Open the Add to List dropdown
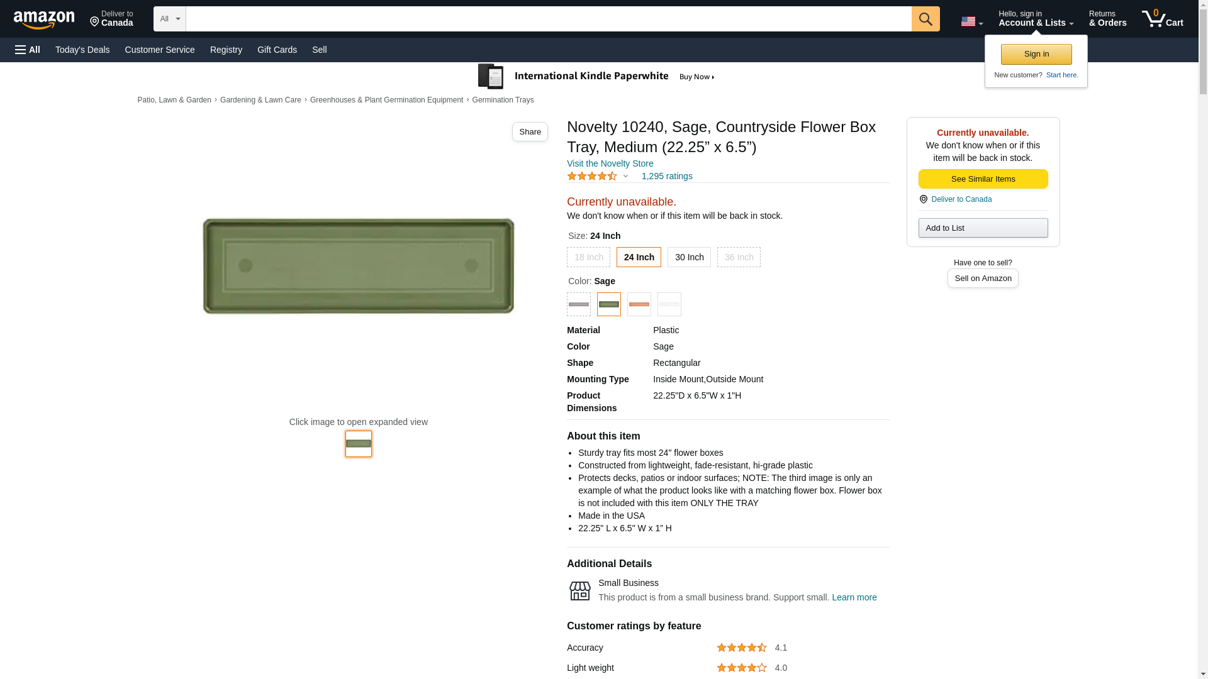1208x679 pixels. (x=982, y=228)
